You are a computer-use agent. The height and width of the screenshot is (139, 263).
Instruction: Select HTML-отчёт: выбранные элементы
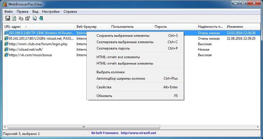(x=135, y=63)
